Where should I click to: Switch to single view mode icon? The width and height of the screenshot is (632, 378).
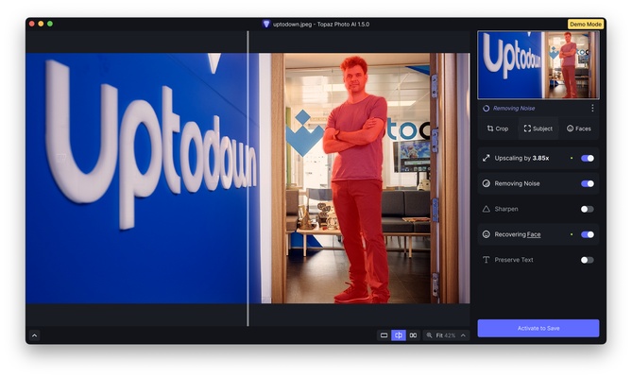(384, 335)
